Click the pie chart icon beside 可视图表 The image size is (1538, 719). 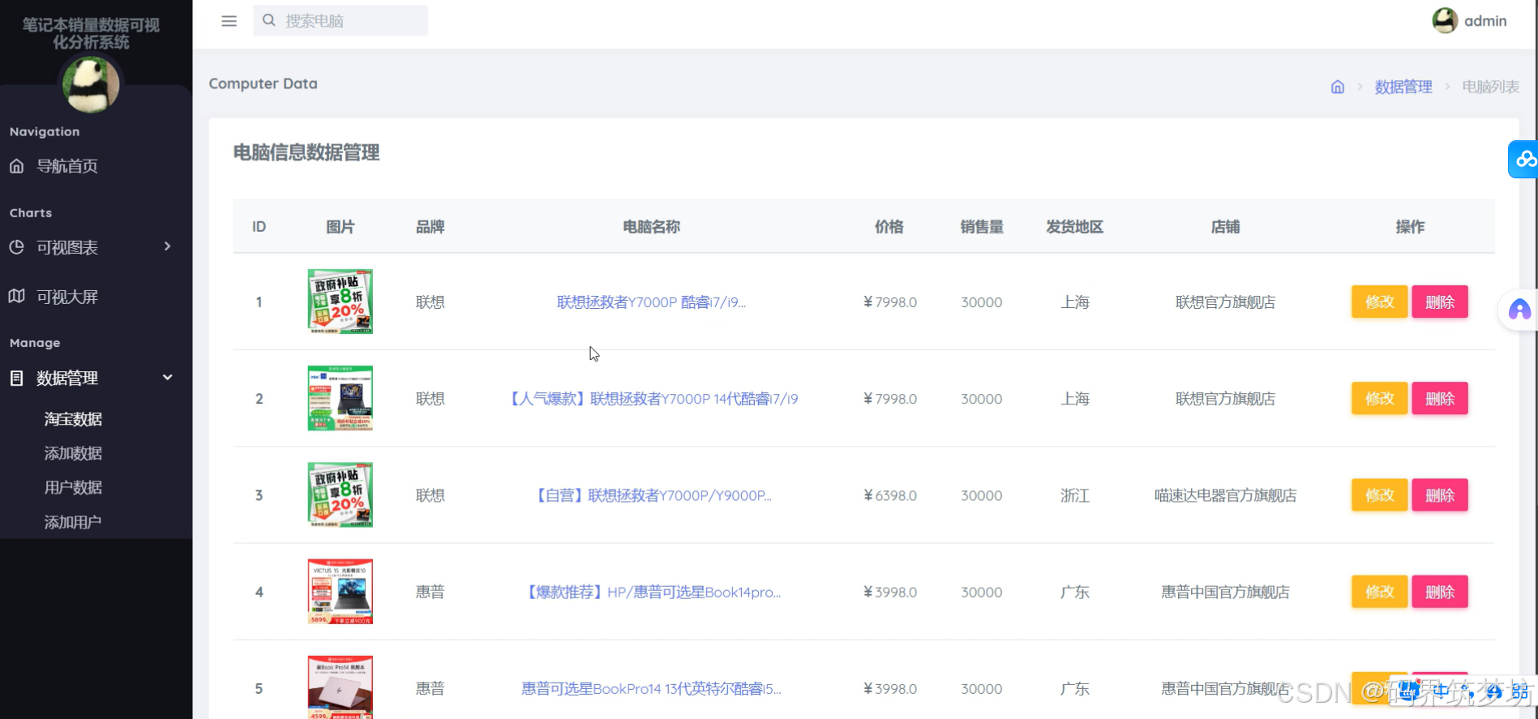(17, 247)
